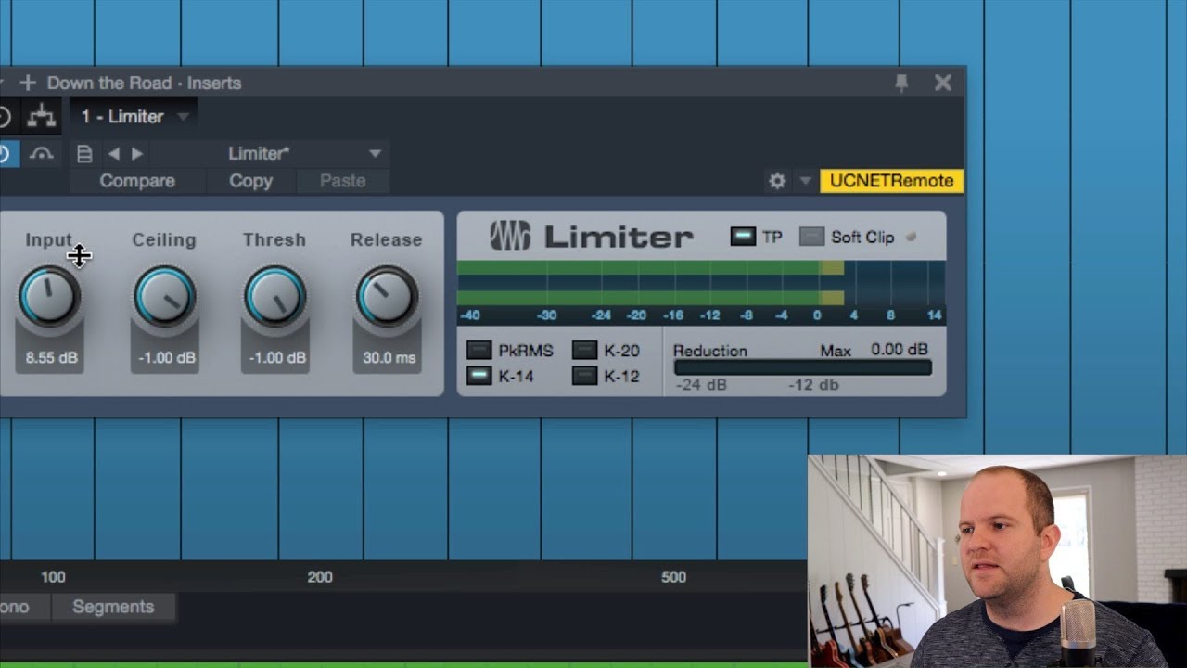Click the Release knob
The image size is (1187, 668).
point(386,297)
